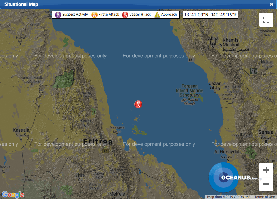The width and height of the screenshot is (277, 199).
Task: Open the Terms of Use link
Action: [x=265, y=197]
